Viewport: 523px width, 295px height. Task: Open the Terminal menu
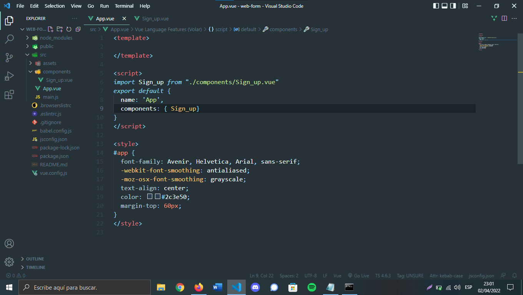click(124, 6)
